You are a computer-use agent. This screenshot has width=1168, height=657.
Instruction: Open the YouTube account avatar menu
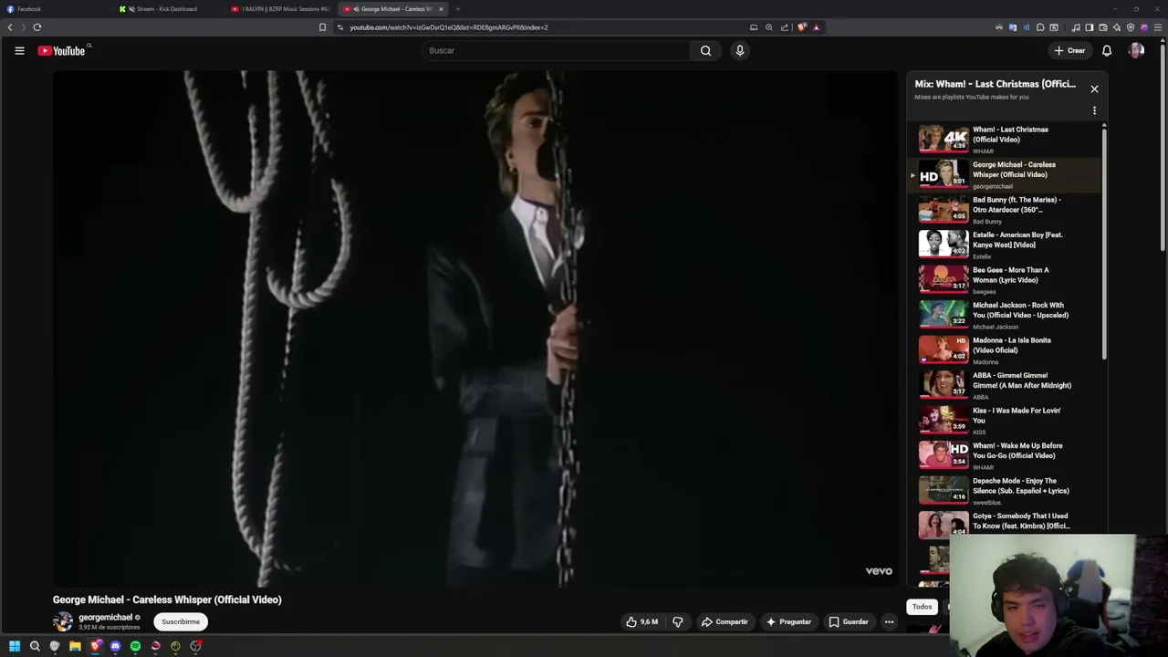(1136, 51)
